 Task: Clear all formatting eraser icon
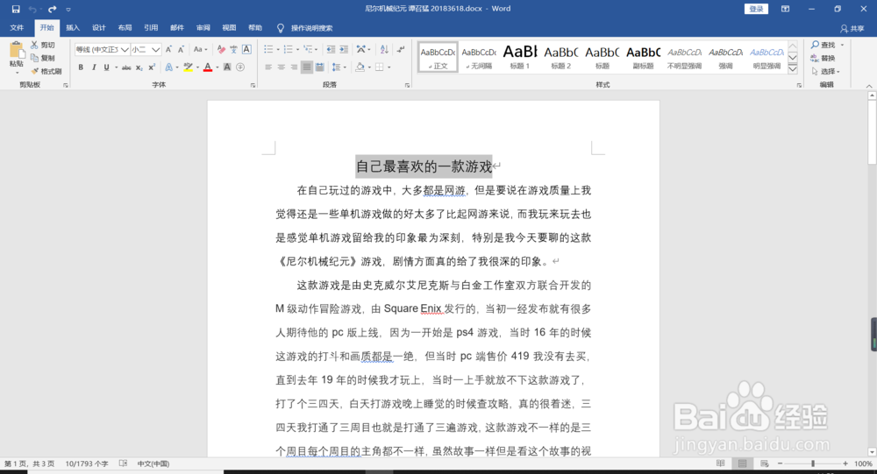pyautogui.click(x=221, y=49)
